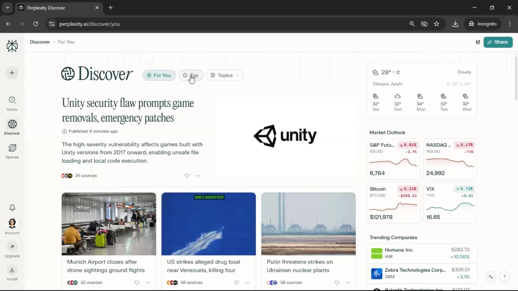Click the Share button
Viewport: 518px width, 291px height.
click(x=498, y=42)
